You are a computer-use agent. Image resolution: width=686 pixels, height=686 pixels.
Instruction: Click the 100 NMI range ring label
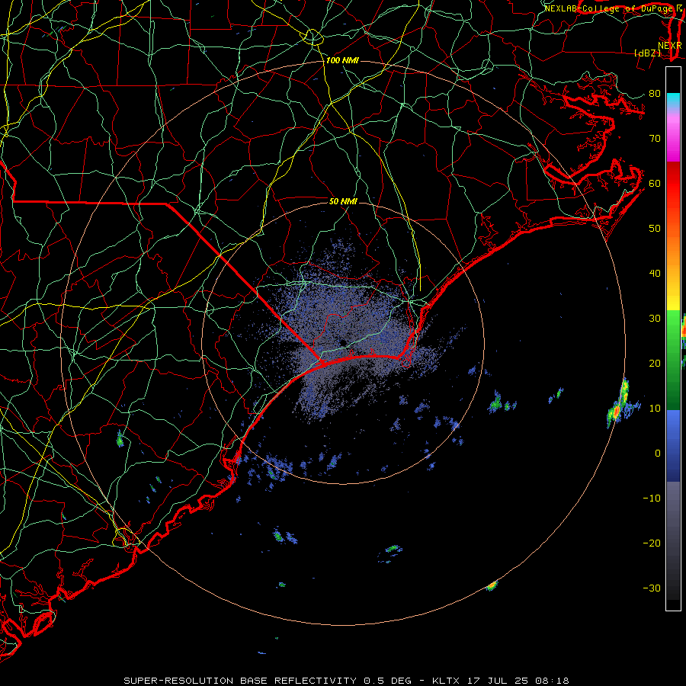[x=342, y=60]
